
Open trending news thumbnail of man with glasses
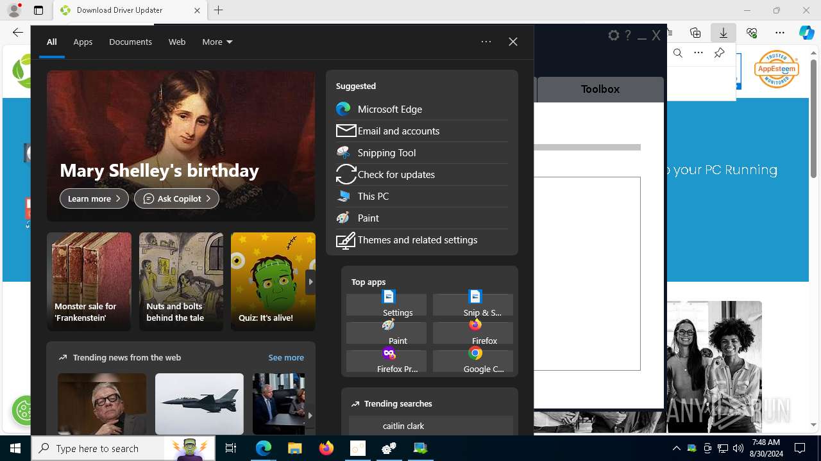102,404
